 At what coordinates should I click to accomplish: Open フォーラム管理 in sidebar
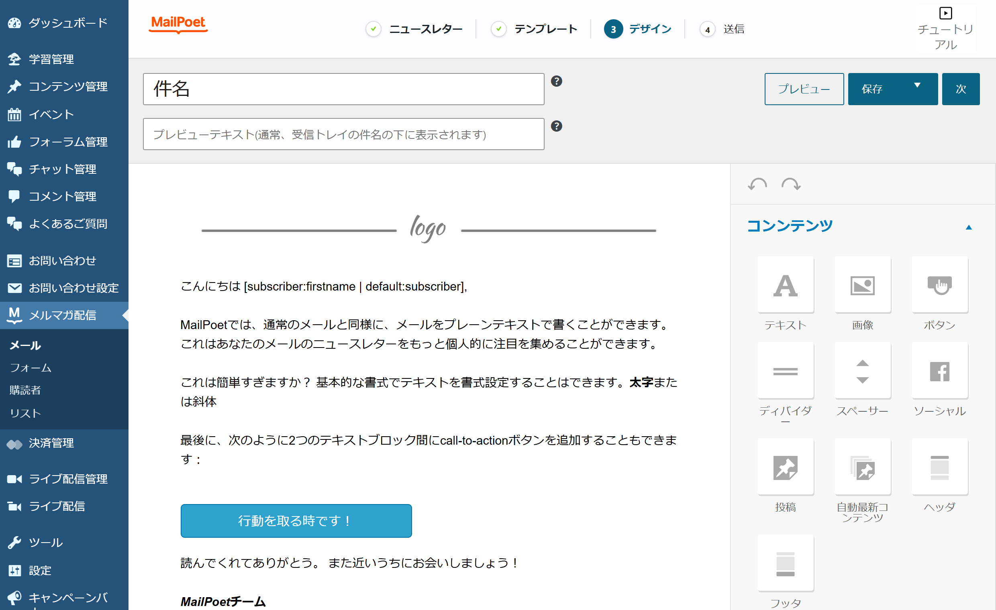(64, 142)
